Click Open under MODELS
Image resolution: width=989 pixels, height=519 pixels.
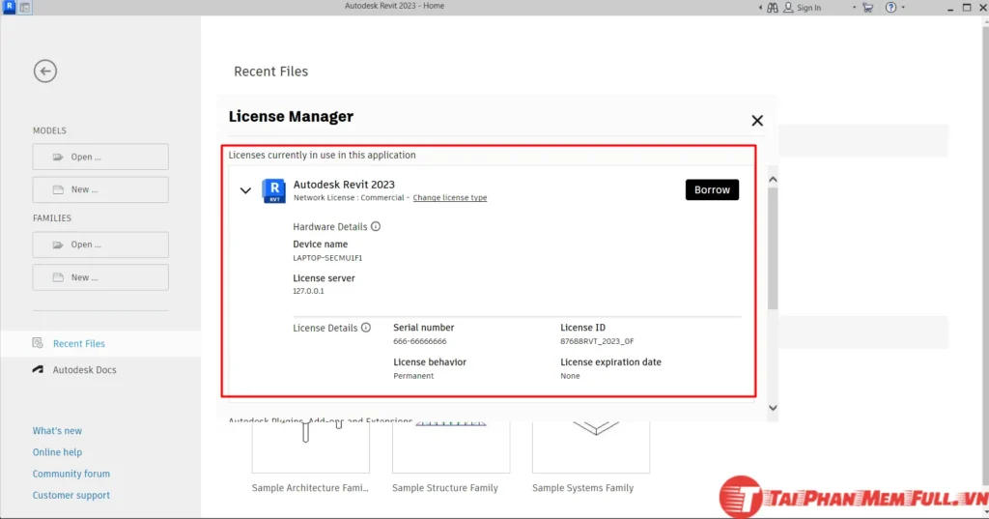point(100,157)
